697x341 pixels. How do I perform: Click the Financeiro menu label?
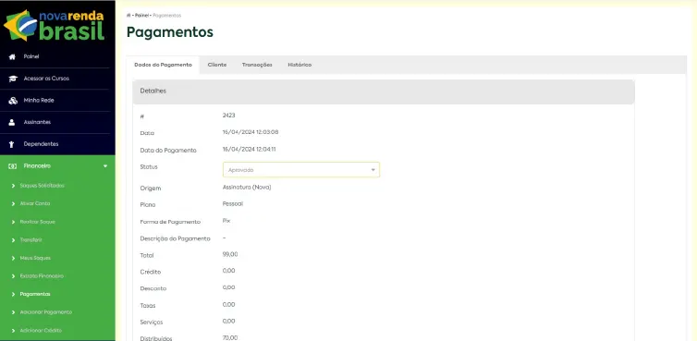pos(37,165)
